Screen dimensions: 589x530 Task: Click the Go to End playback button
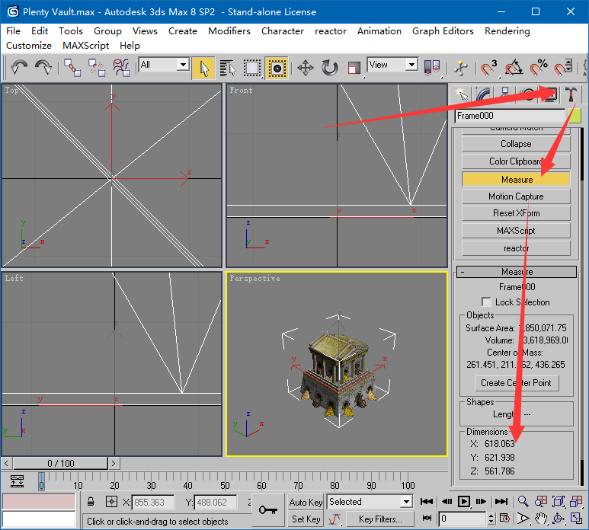[501, 502]
